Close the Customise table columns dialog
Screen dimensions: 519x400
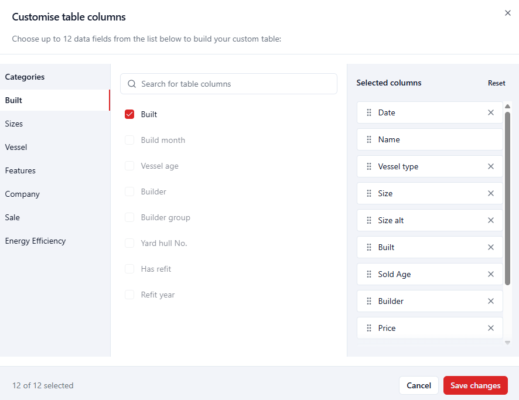(507, 13)
